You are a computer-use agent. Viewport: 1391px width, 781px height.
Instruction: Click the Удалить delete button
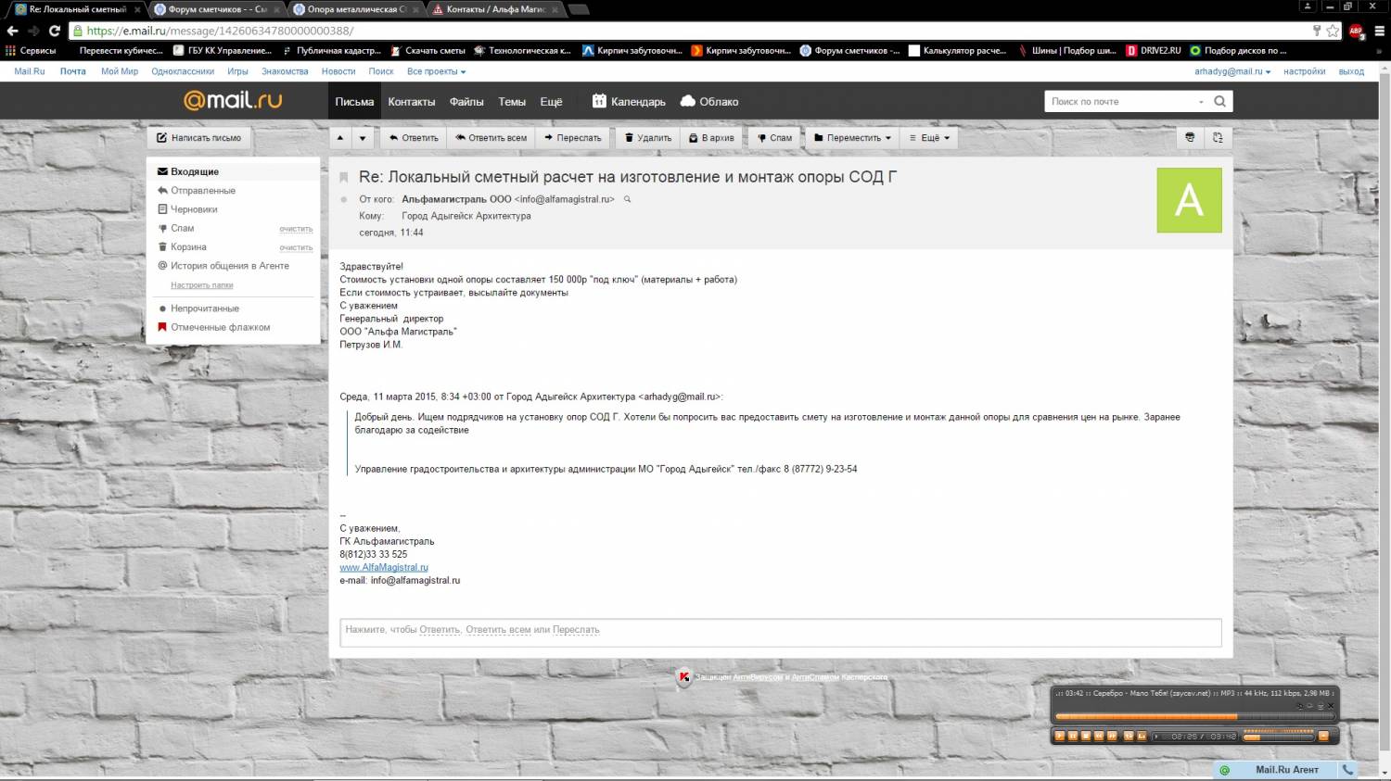click(647, 138)
